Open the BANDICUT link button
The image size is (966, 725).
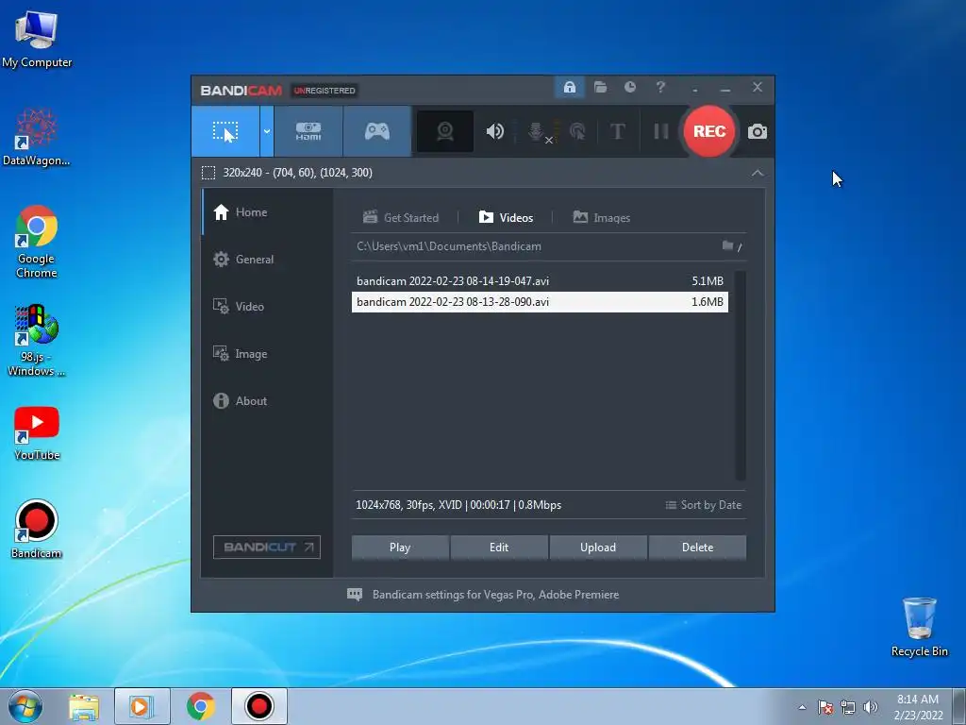[267, 547]
